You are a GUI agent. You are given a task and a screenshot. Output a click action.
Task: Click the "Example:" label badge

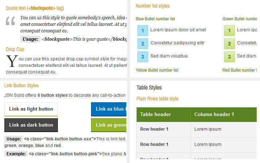click(15, 154)
